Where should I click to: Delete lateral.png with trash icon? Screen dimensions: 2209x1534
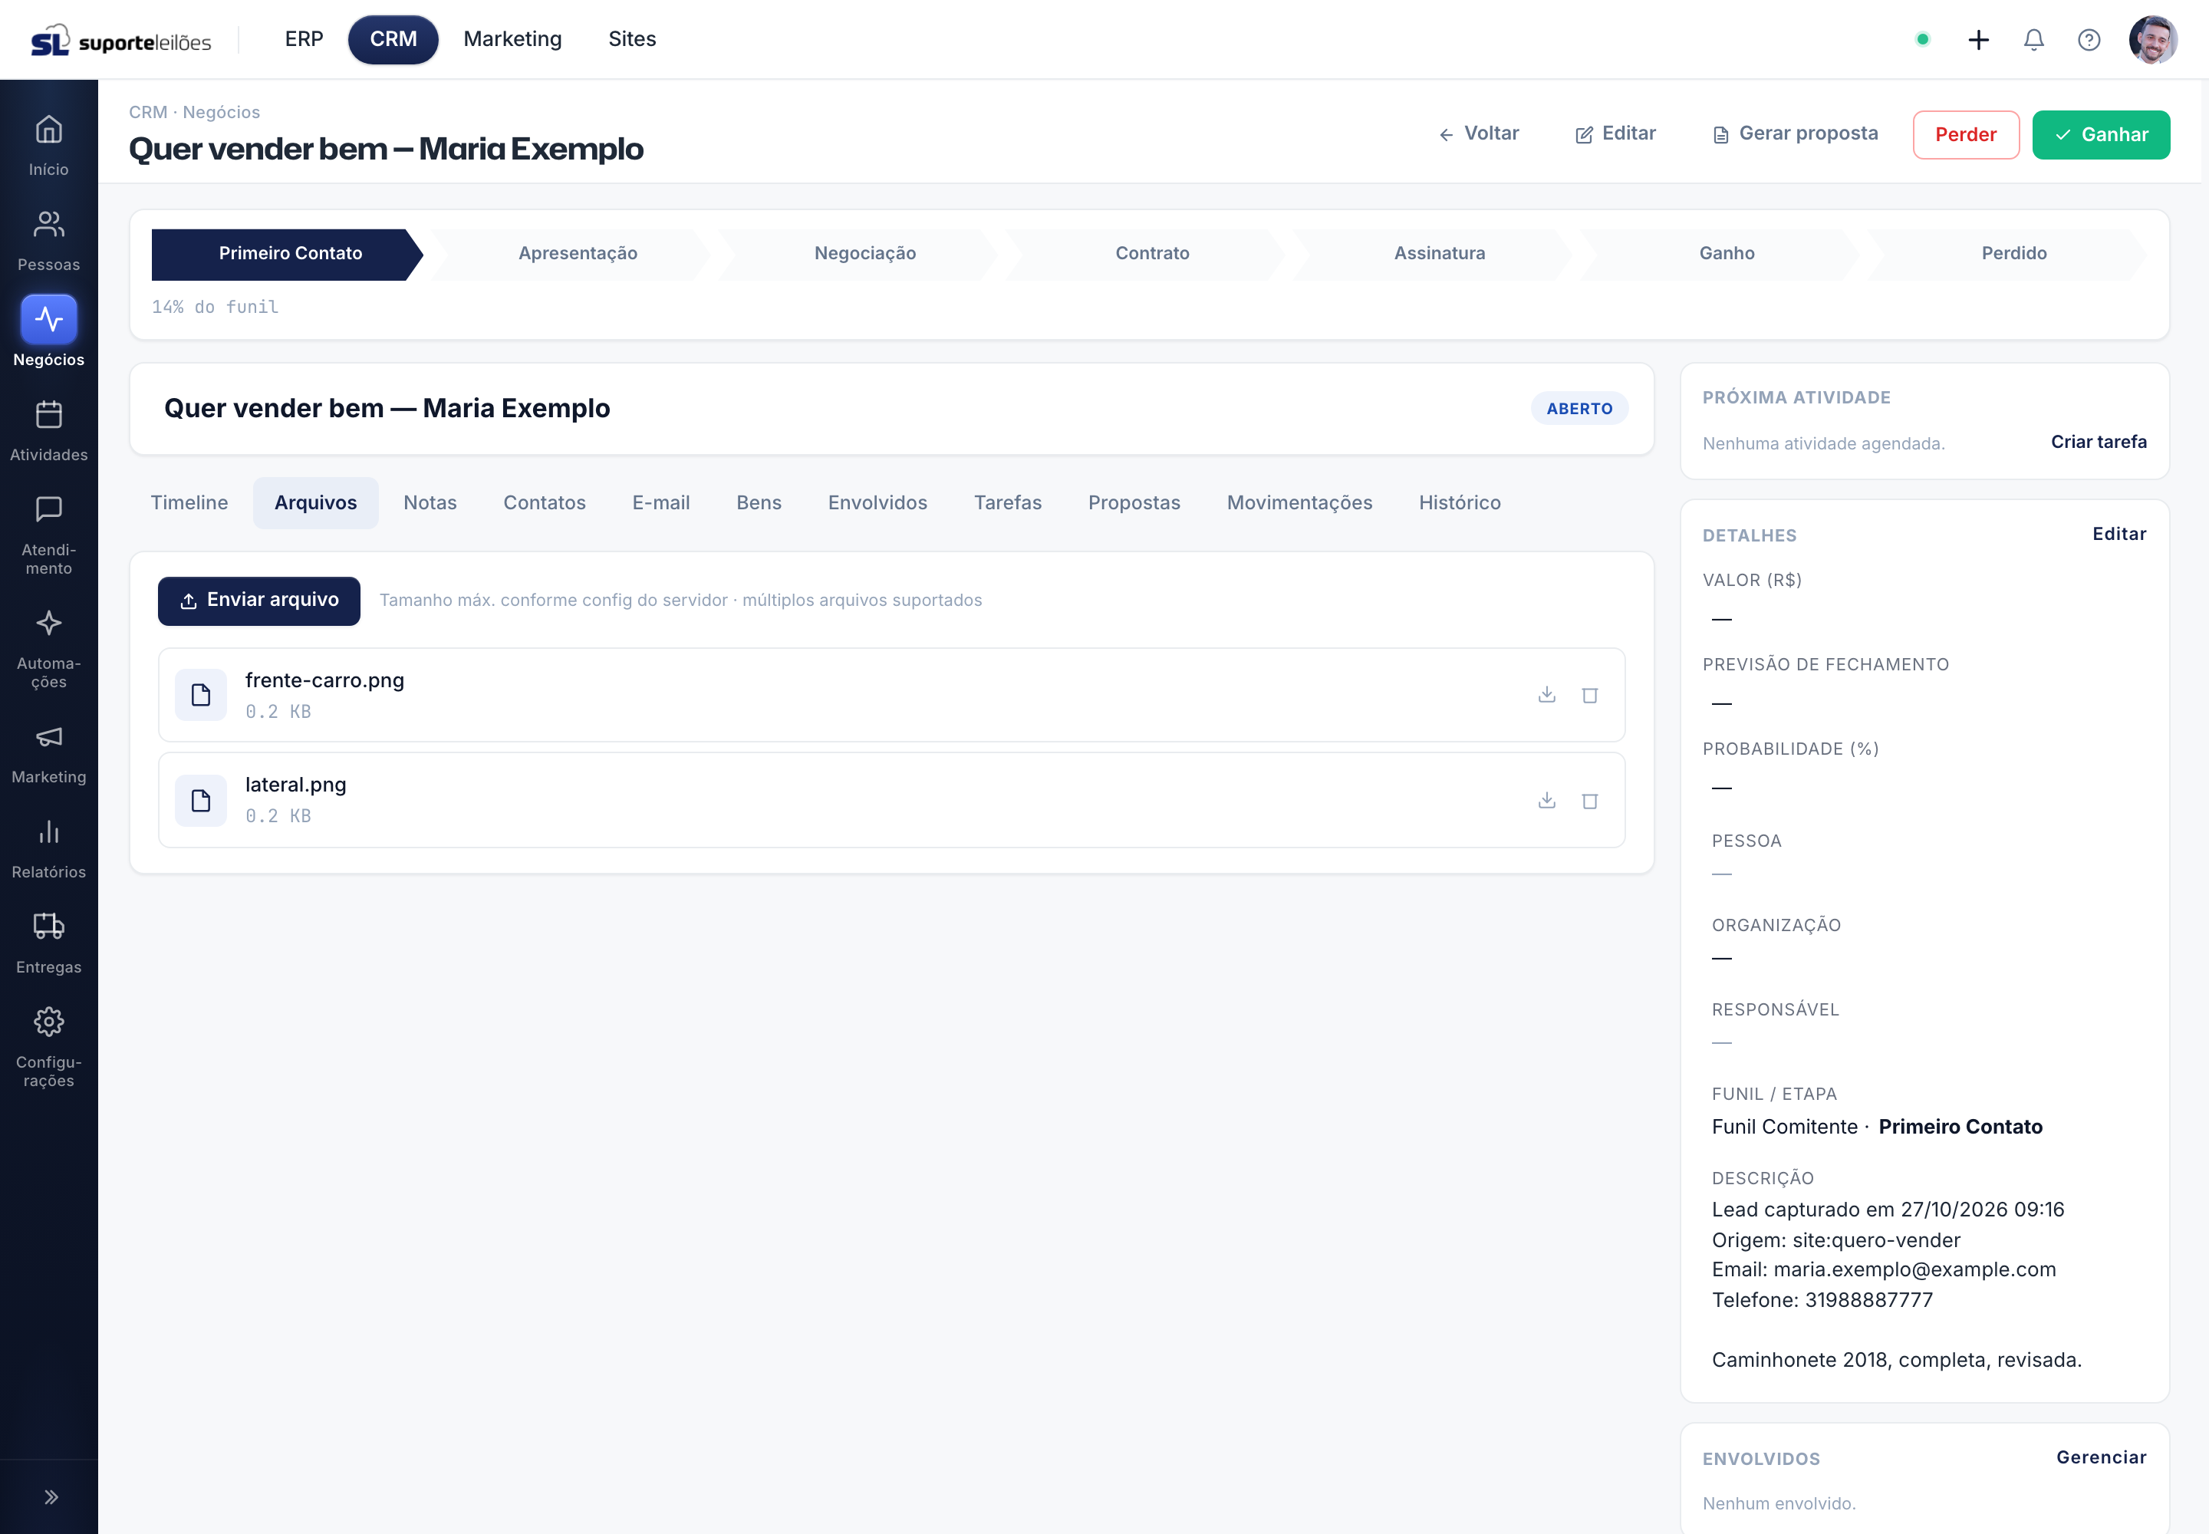coord(1589,800)
